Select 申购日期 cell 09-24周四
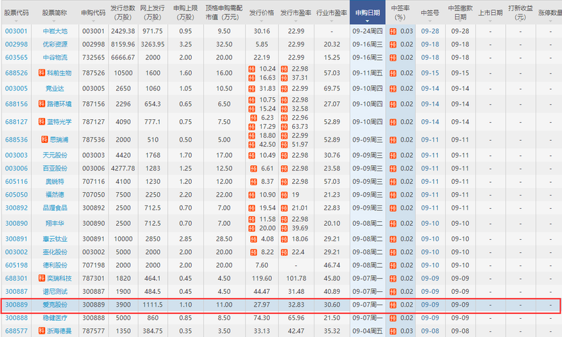Image resolution: width=562 pixels, height=337 pixels. point(368,31)
